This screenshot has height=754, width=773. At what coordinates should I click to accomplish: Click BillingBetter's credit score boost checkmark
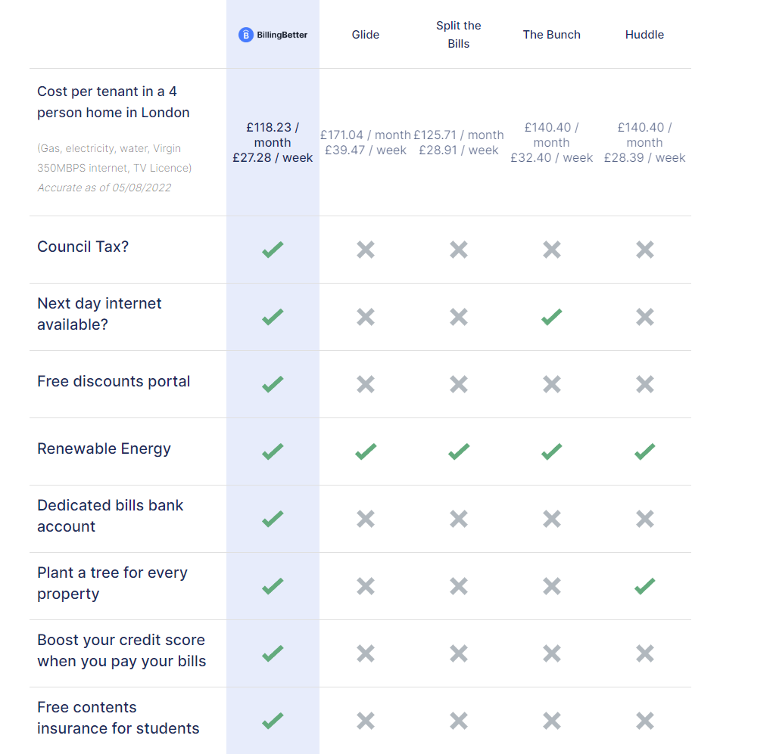coord(273,653)
